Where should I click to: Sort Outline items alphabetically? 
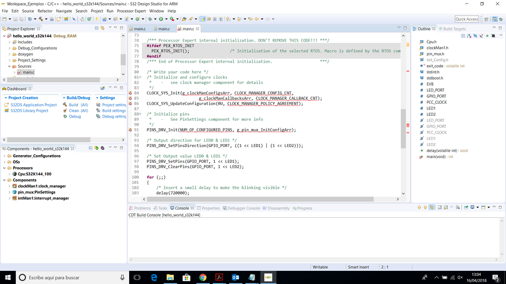click(x=469, y=36)
